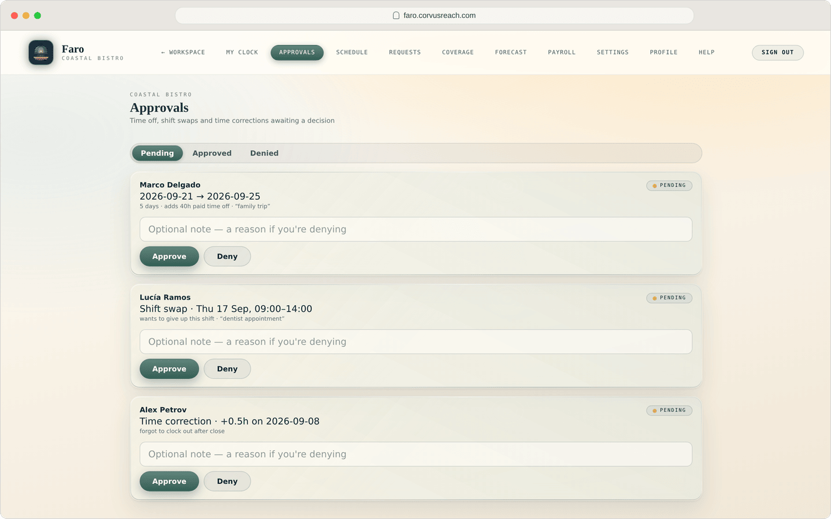Focus the note field for Alex Petrov
This screenshot has width=831, height=519.
click(x=415, y=454)
